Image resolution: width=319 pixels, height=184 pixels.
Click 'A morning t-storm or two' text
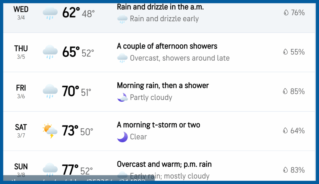coord(158,125)
